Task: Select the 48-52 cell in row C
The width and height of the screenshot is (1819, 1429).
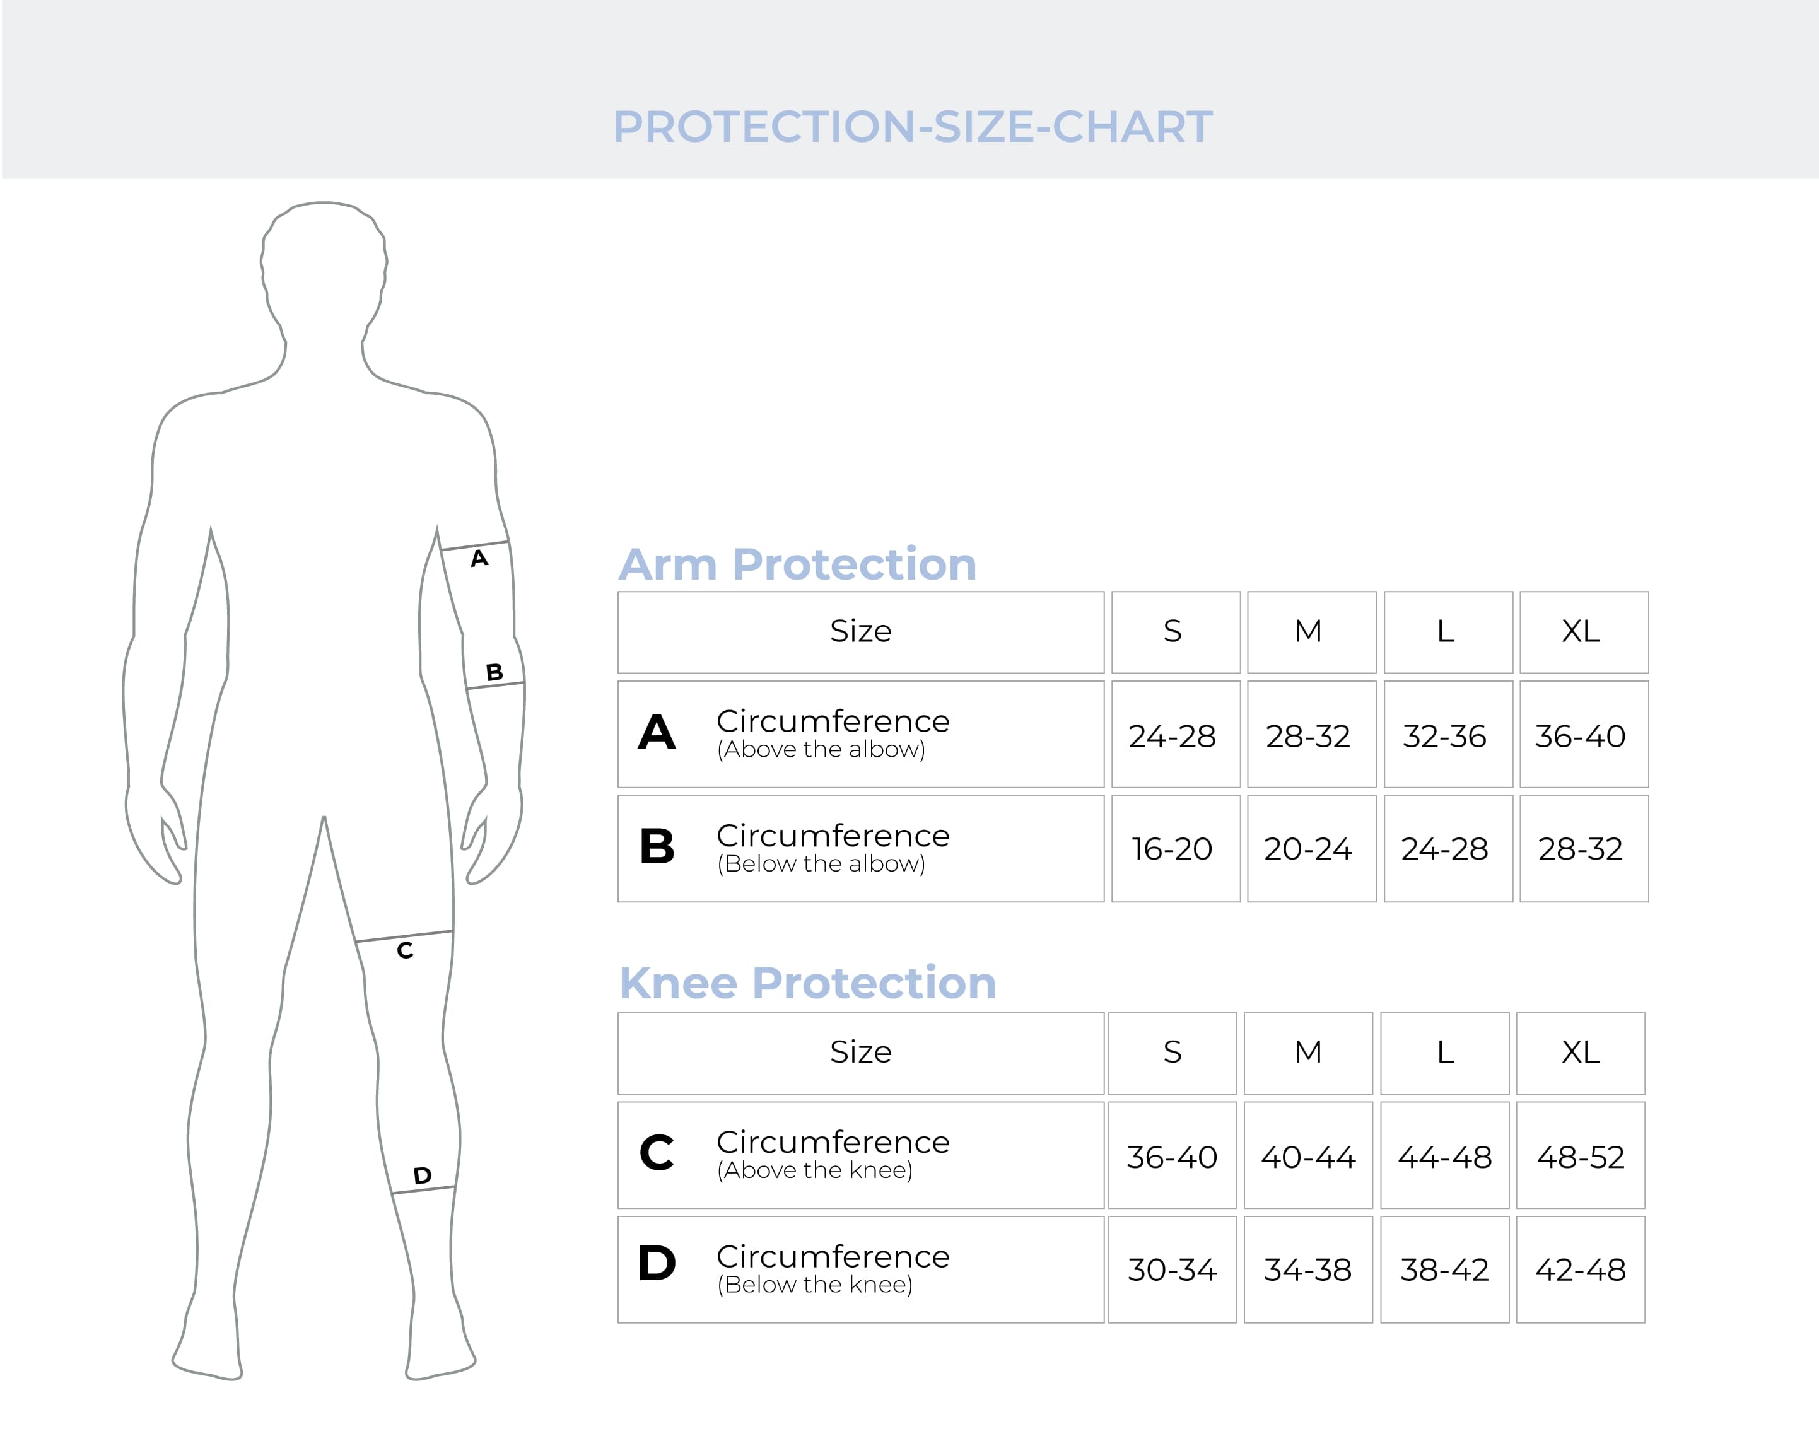Action: click(x=1580, y=1157)
